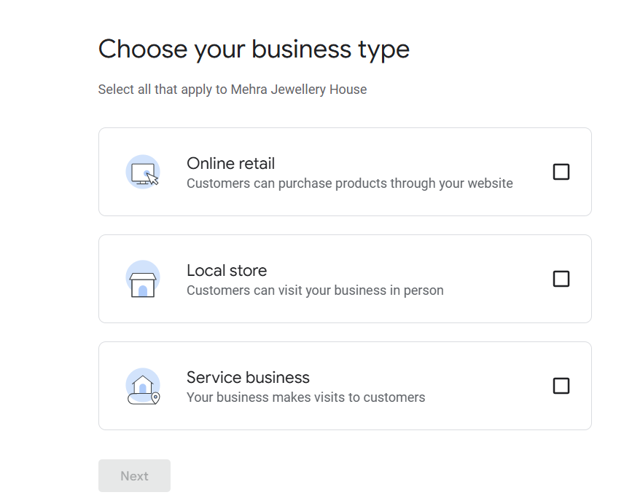The height and width of the screenshot is (495, 624).
Task: Pick the Service business option title
Action: coord(248,377)
